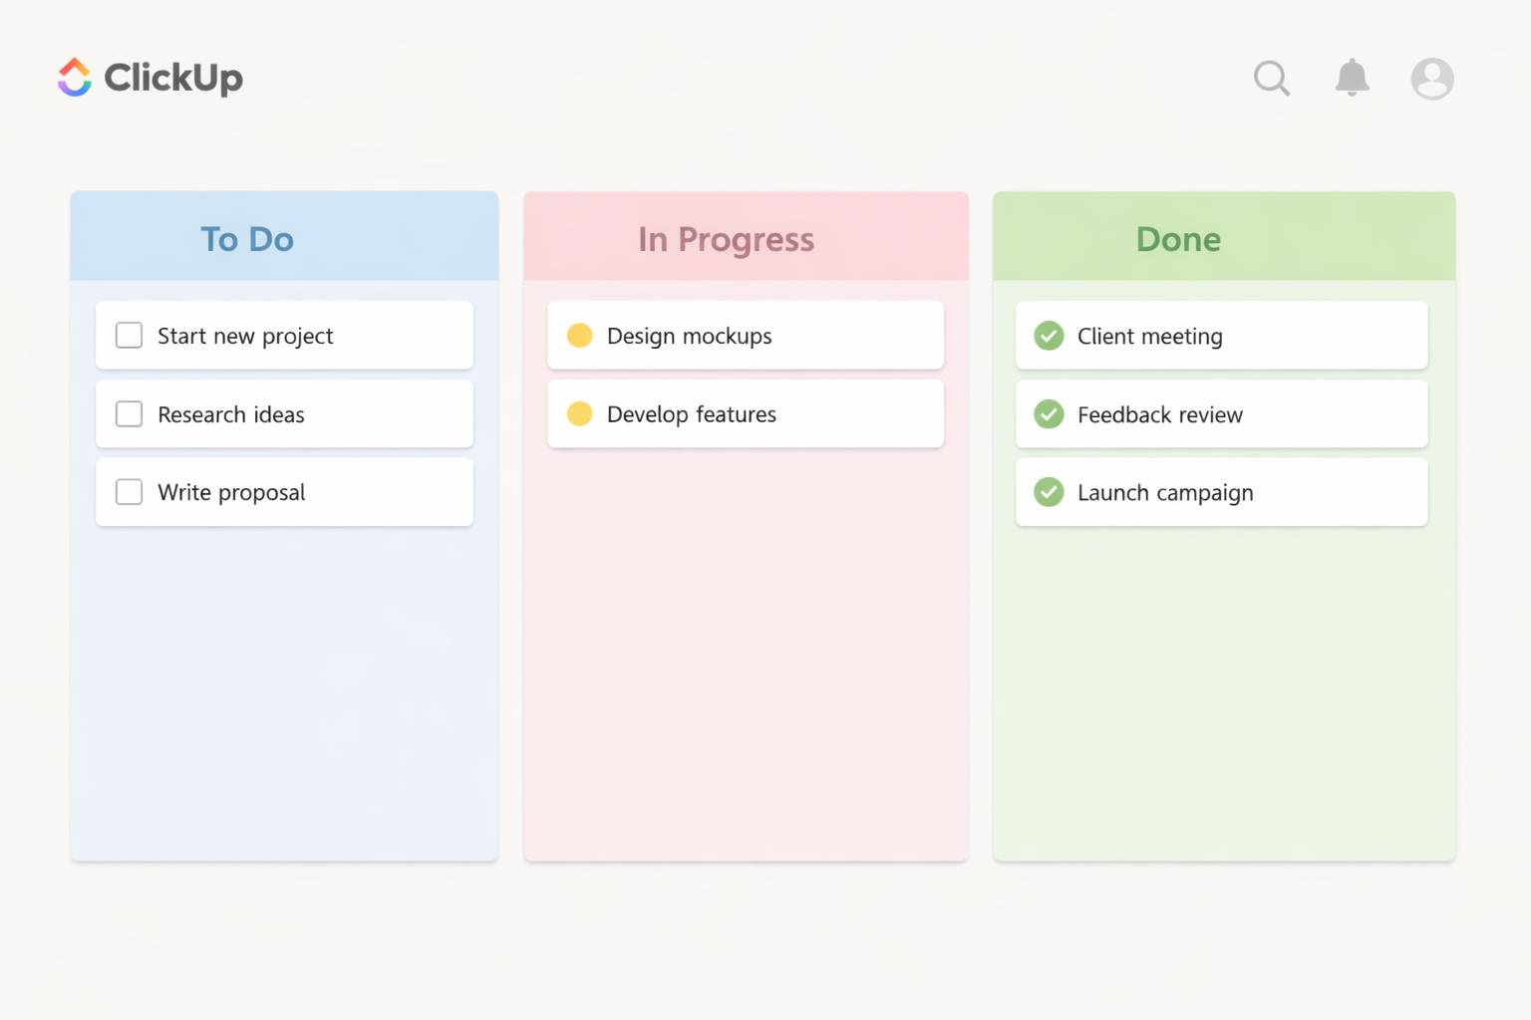
Task: Click green checkmark on Feedback review
Action: 1049,413
